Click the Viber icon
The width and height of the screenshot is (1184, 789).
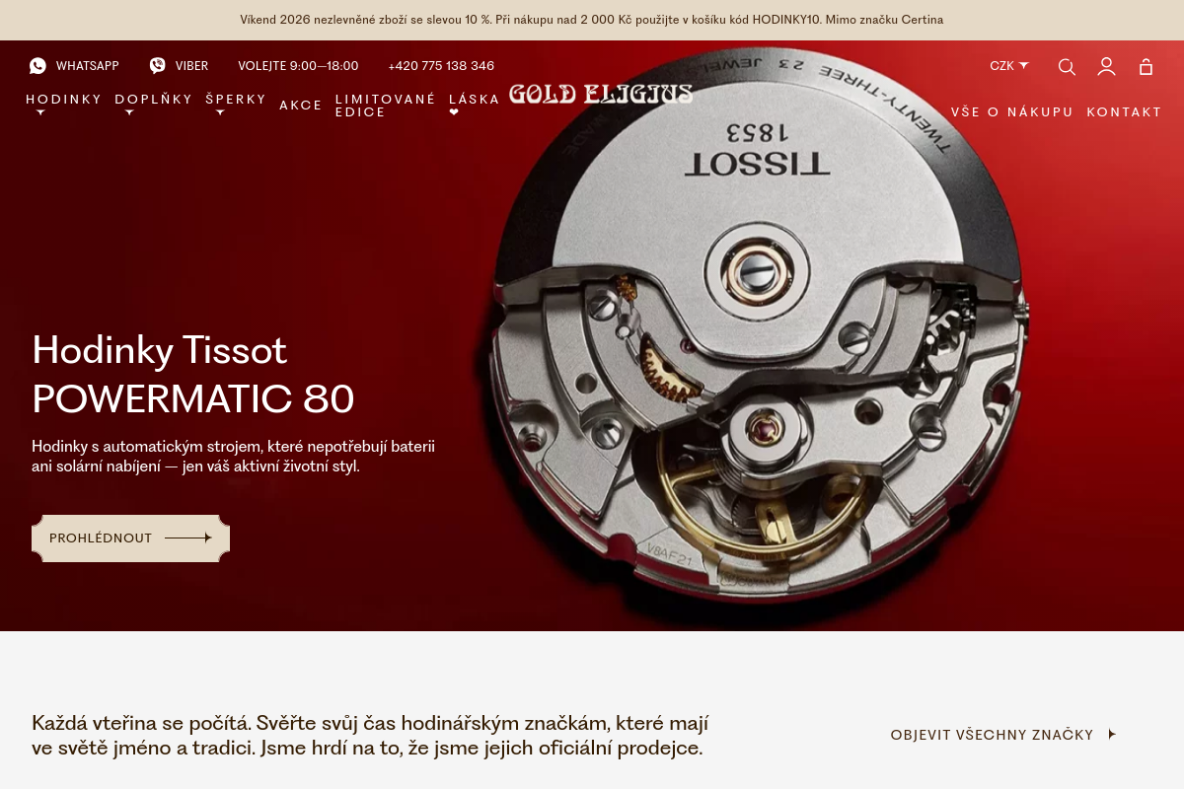coord(158,66)
